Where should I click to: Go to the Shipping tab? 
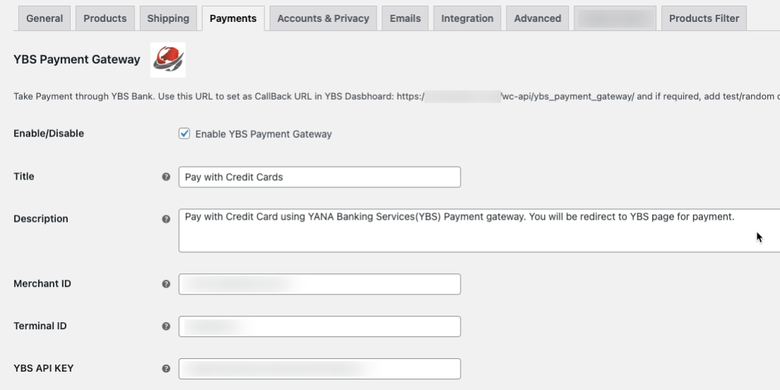[x=168, y=18]
